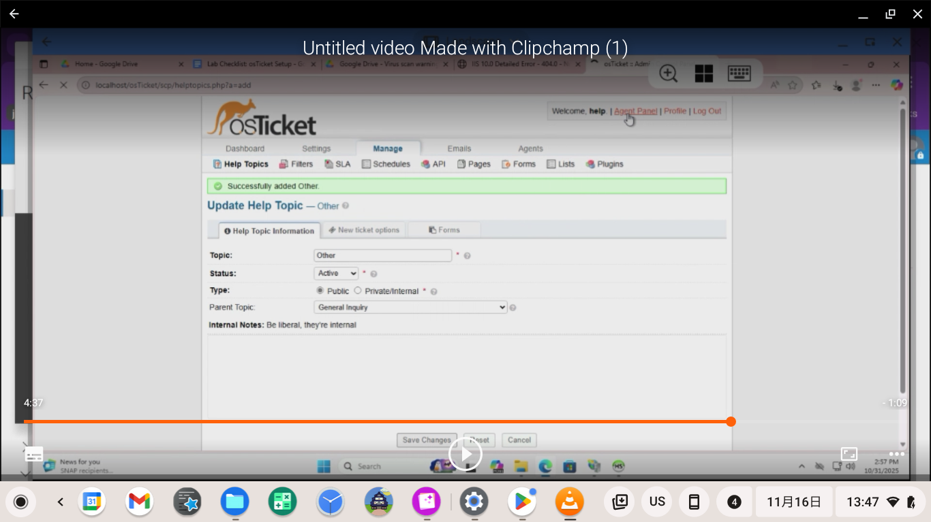Screen dimensions: 931x522
Task: Click the Agent Panel link
Action: tap(635, 111)
